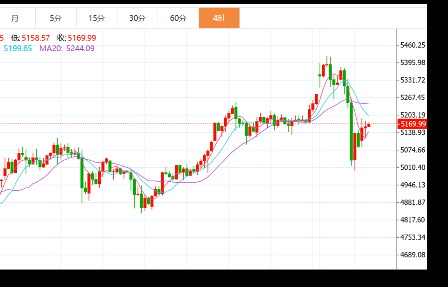
Task: Click the 5395.98 price axis label
Action: (x=413, y=63)
